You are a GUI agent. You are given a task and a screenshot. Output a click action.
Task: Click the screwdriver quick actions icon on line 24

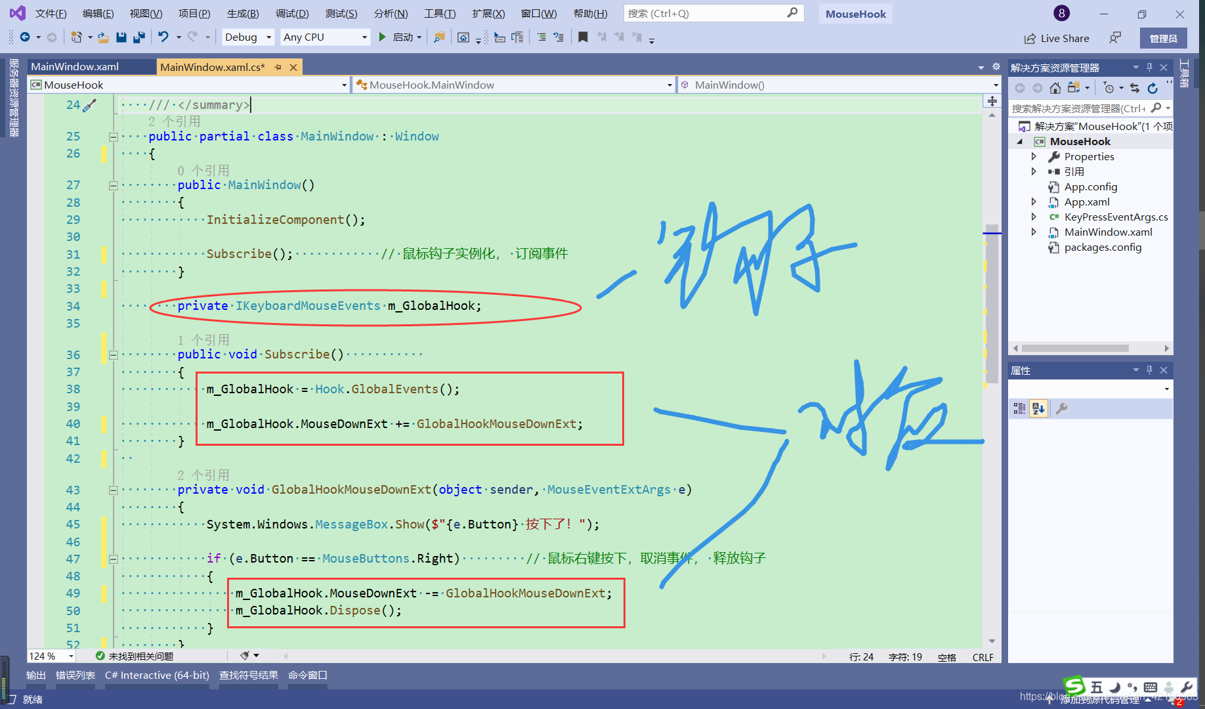(x=89, y=105)
